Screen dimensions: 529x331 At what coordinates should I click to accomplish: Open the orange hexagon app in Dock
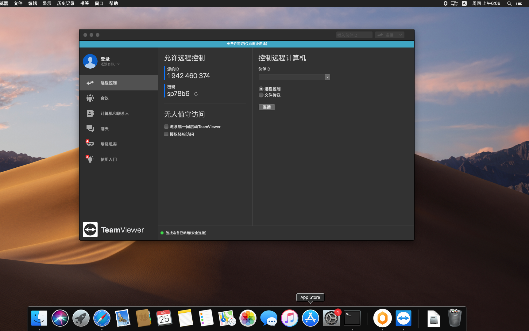point(383,318)
